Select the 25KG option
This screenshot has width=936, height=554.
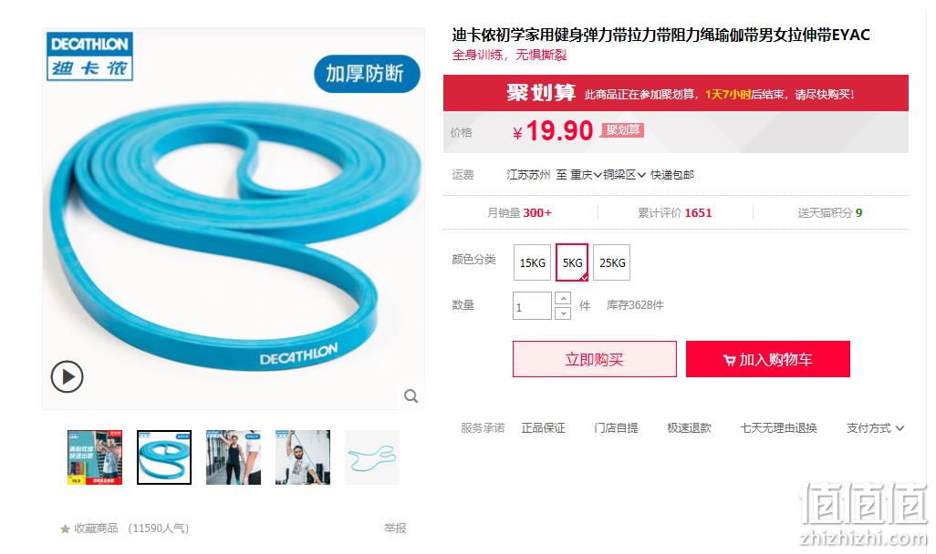point(612,262)
